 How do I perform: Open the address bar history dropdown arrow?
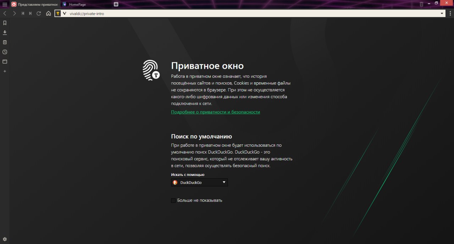tap(442, 13)
